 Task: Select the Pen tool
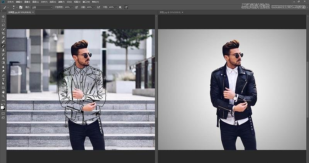3,75
